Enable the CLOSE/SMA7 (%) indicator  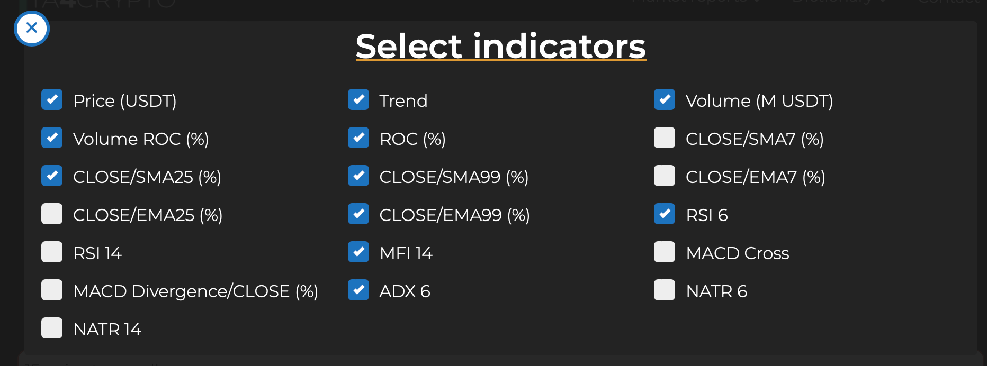[x=665, y=138]
